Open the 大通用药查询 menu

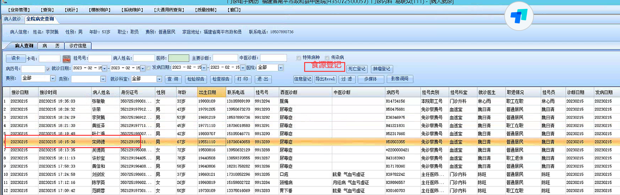tap(169, 10)
